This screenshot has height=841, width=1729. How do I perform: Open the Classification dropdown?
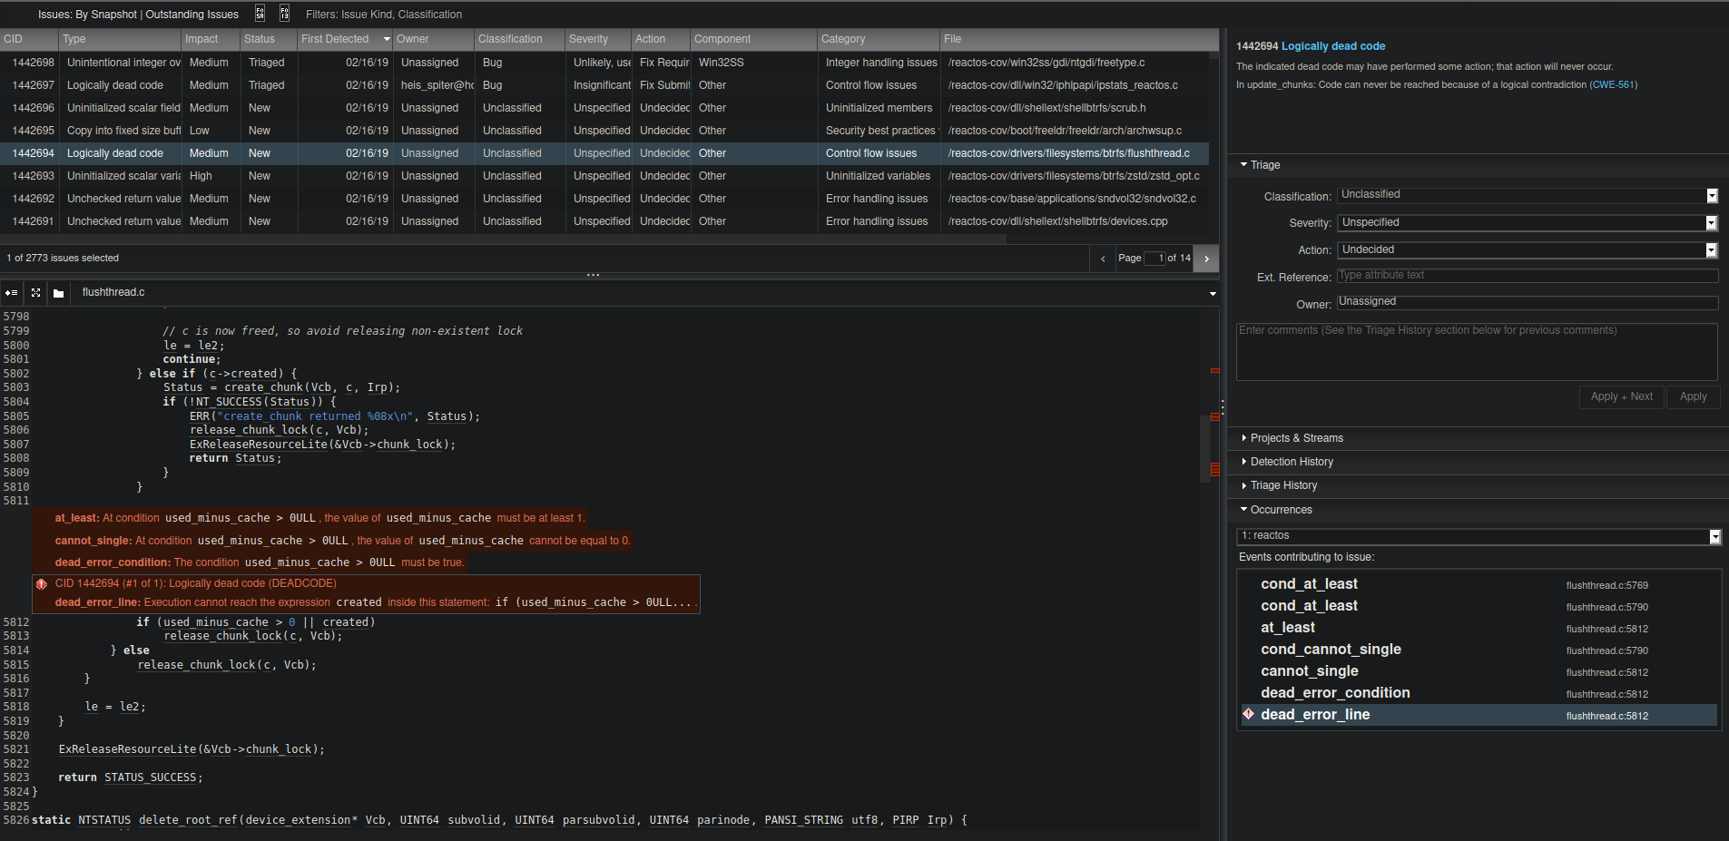coord(1713,195)
